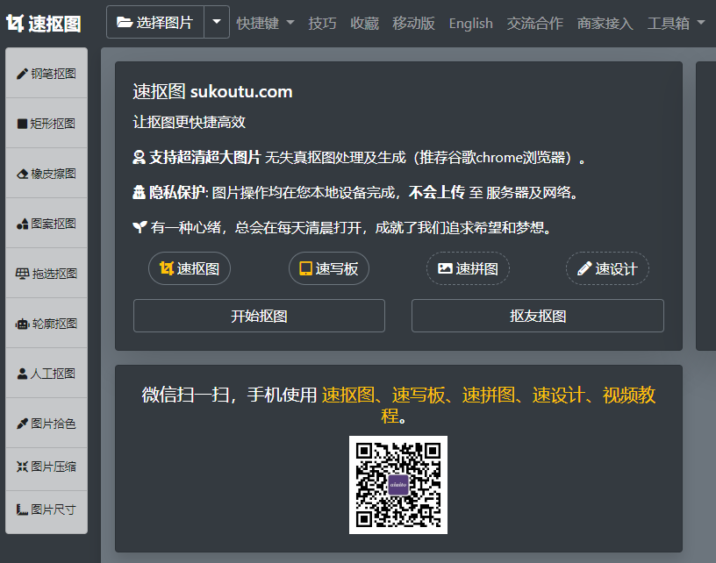This screenshot has height=563, width=716.
Task: Go to the 移动版 page
Action: (x=413, y=23)
